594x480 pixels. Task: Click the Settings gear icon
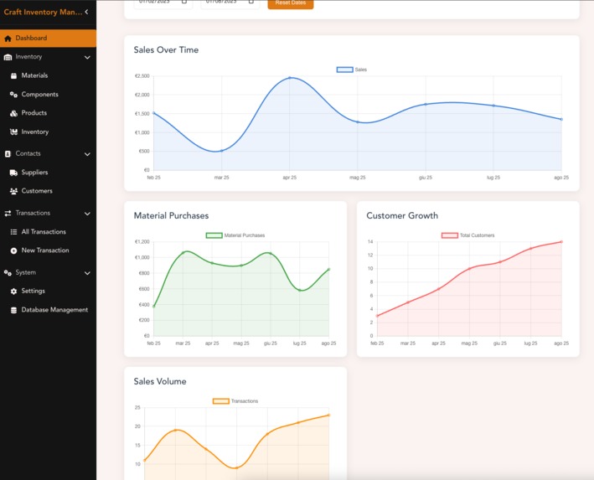point(13,292)
